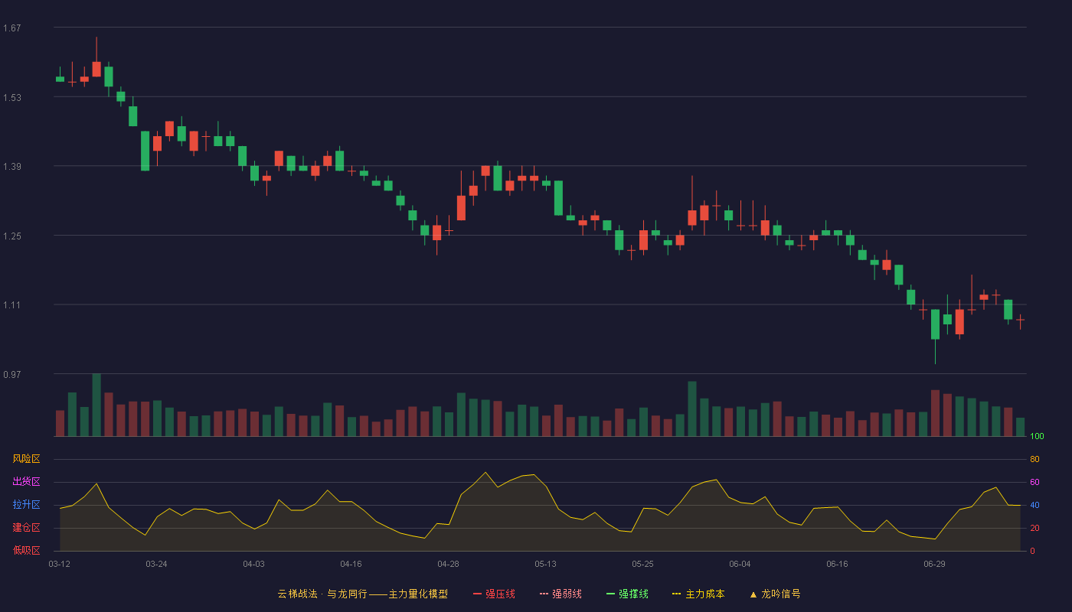Click the 1.25 price axis label

[x=12, y=236]
